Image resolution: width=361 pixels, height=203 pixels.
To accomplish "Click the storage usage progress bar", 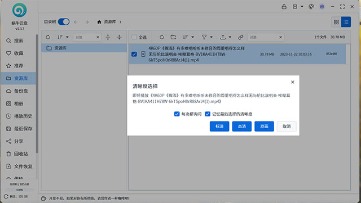I will click(x=20, y=190).
